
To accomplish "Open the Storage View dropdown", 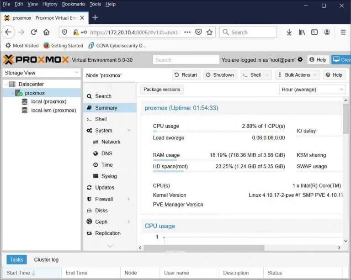I will tap(42, 73).
